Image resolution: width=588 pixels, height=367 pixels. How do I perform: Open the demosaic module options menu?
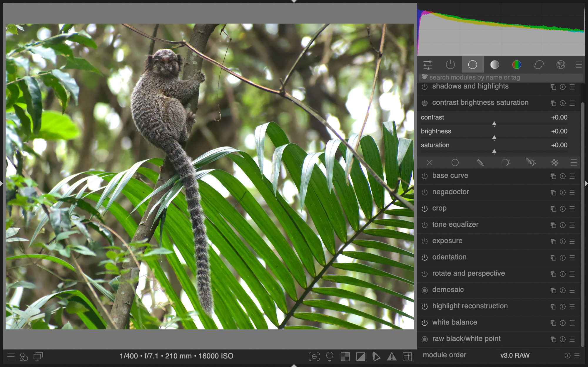point(572,289)
